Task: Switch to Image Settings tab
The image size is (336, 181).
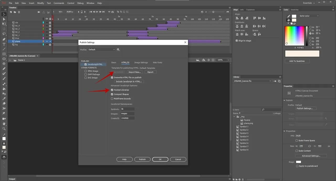Action: (141, 63)
